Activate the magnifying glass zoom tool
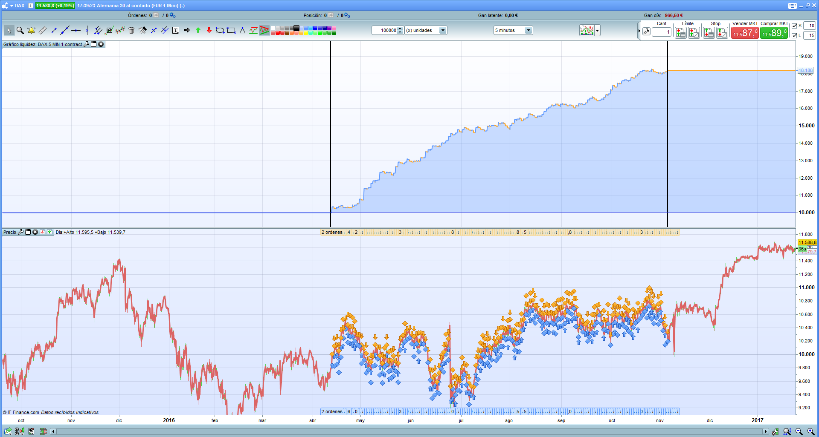 click(20, 30)
